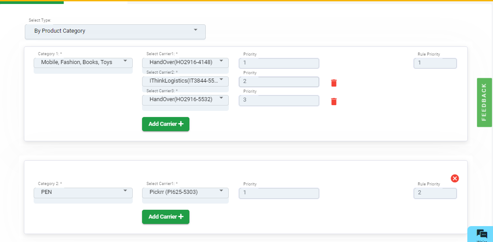Click Add Carrier button in Category 1
The image size is (493, 242).
(166, 124)
